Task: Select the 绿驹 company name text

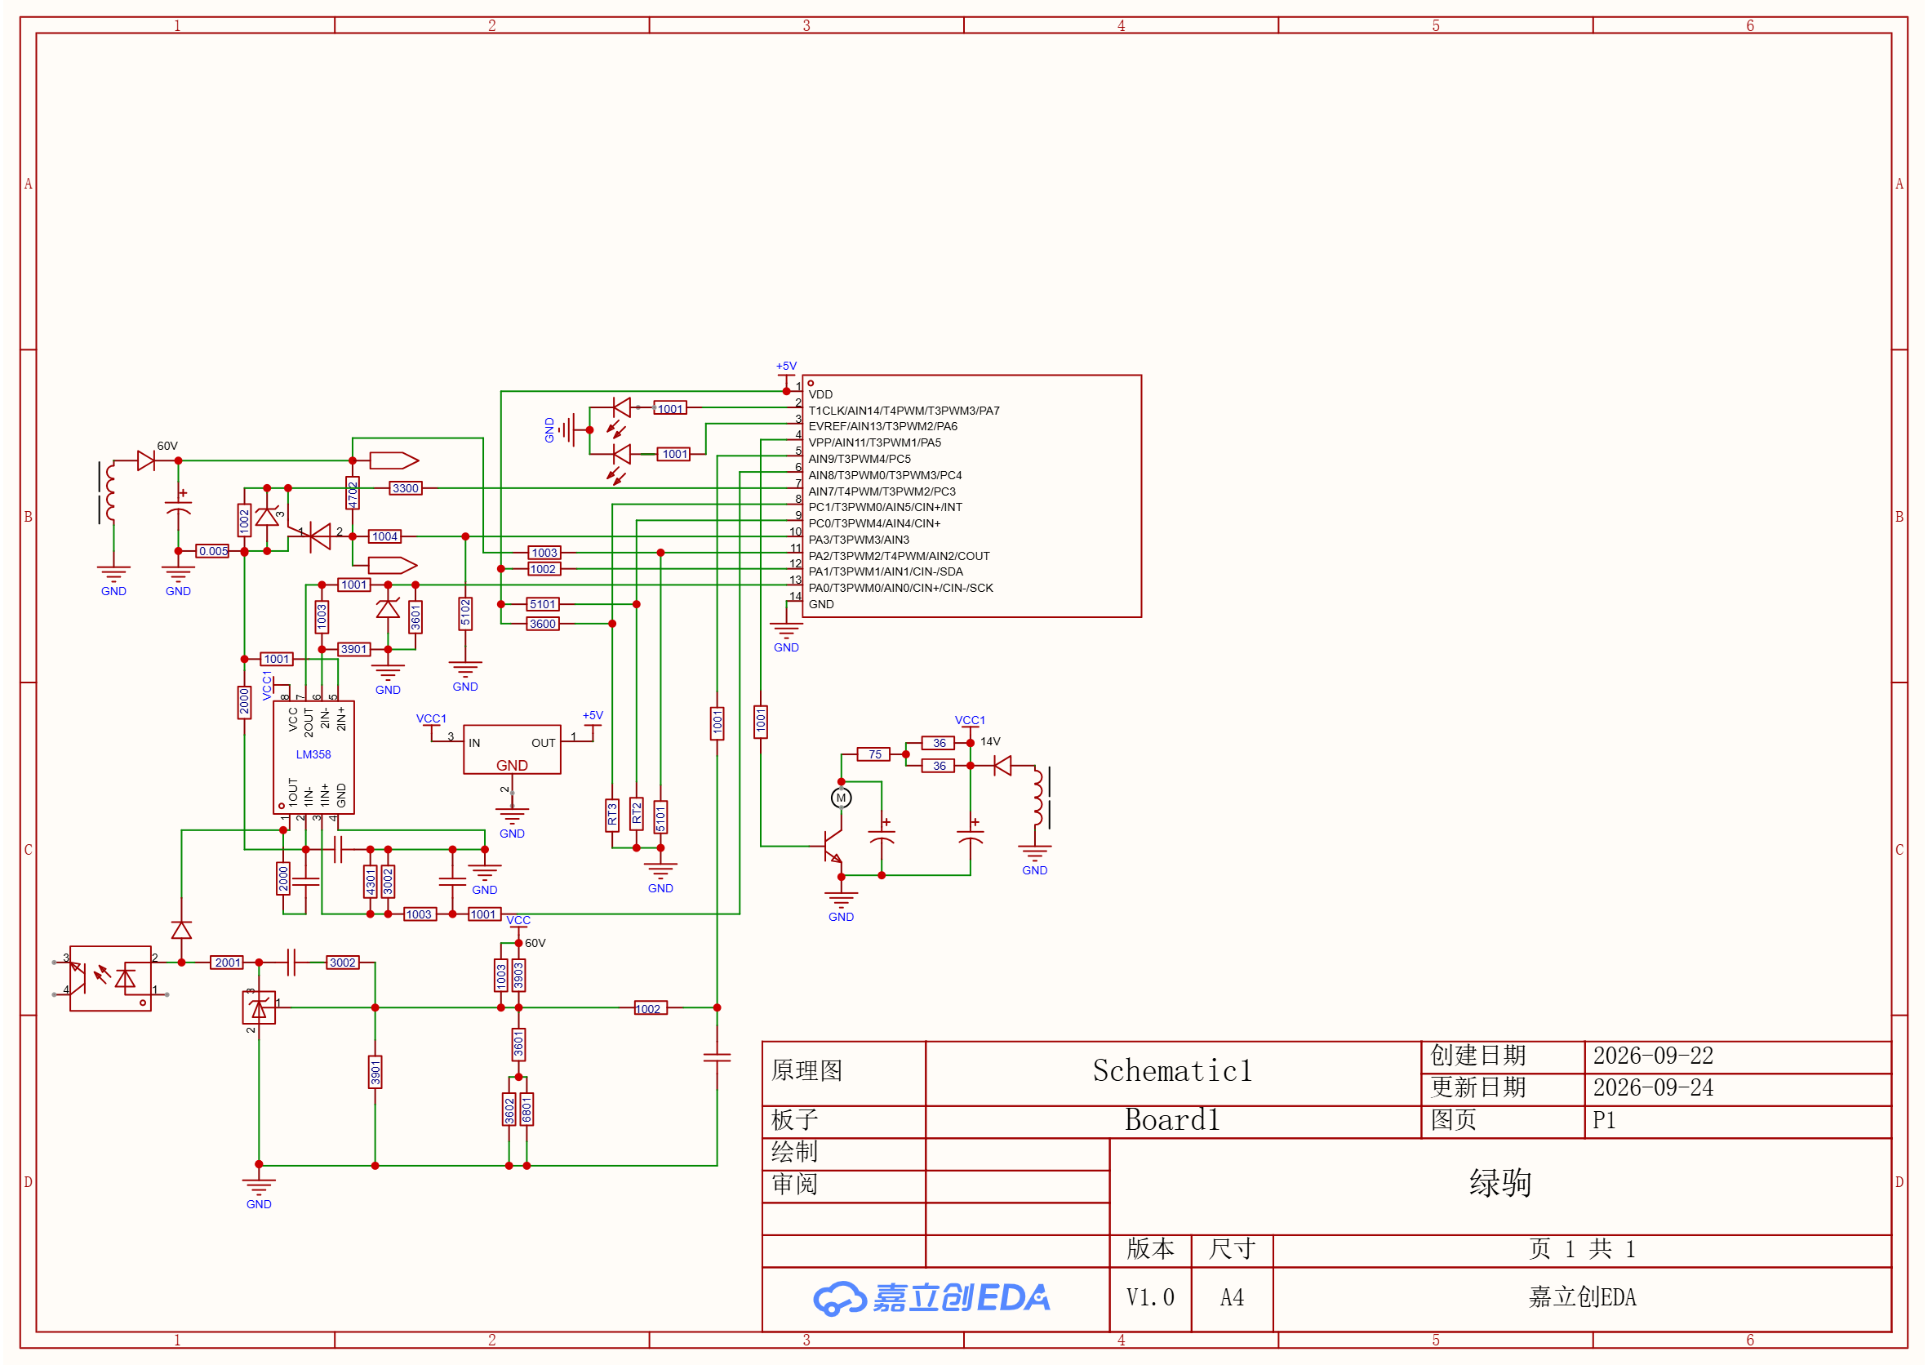Action: click(1499, 1184)
